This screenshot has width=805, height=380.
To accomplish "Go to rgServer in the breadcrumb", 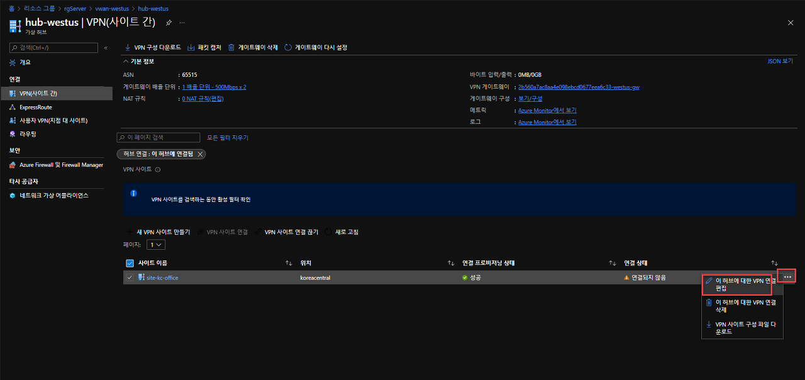I will (x=74, y=9).
